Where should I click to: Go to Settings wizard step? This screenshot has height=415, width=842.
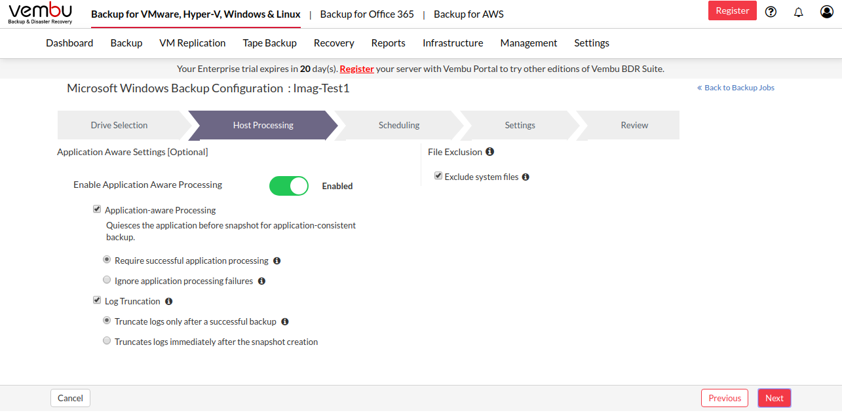[520, 125]
